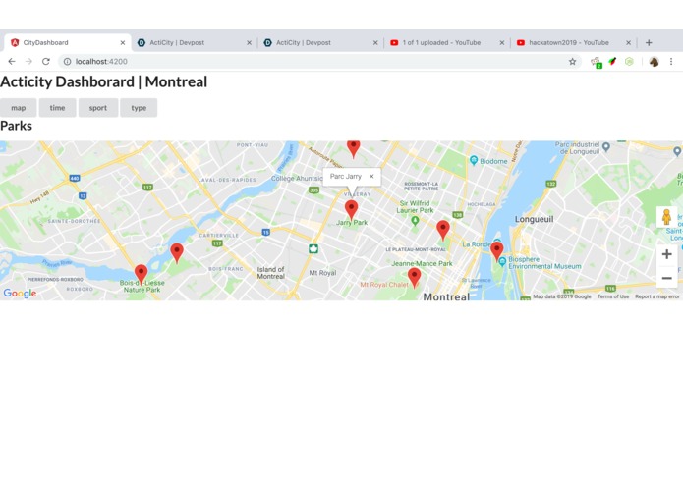683x485 pixels.
Task: Click the green hospital icon near Mt Royal
Action: click(313, 248)
